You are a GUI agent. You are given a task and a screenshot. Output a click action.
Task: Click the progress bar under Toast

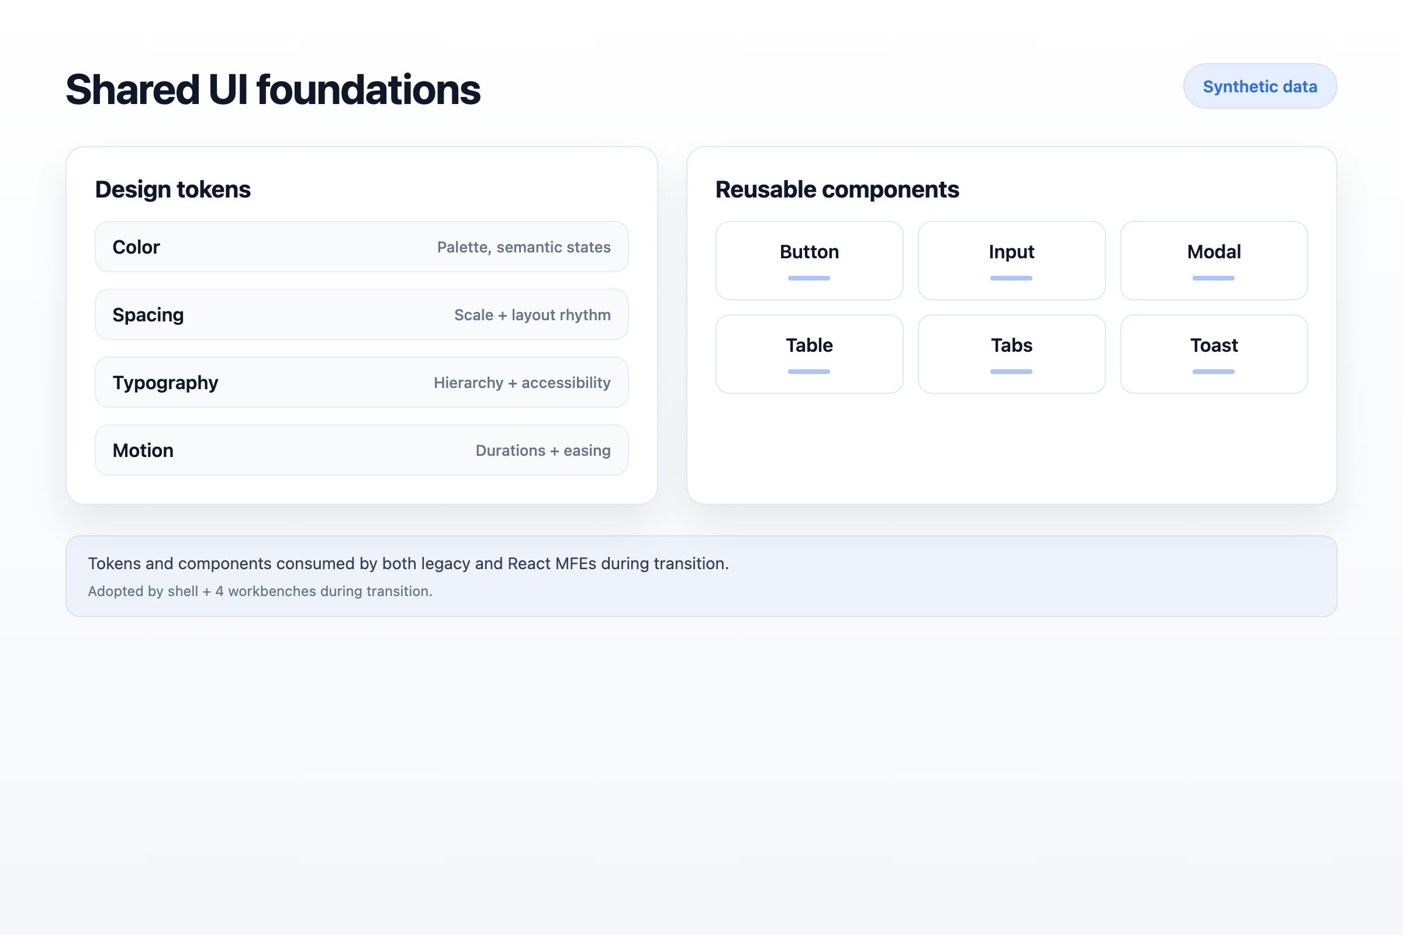coord(1214,371)
